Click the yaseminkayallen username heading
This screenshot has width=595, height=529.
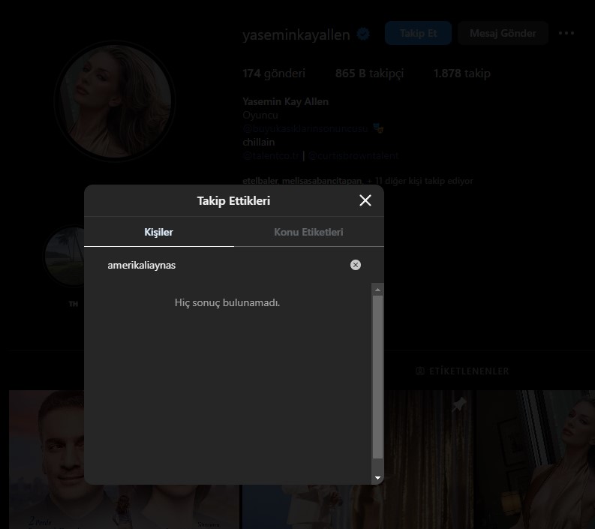pyautogui.click(x=296, y=35)
